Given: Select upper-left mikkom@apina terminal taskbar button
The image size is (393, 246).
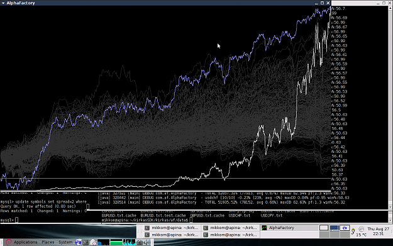Looking at the screenshot, I should [x=172, y=228].
